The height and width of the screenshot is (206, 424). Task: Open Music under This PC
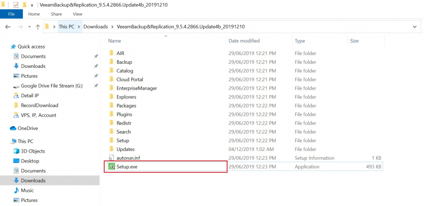coord(27,190)
